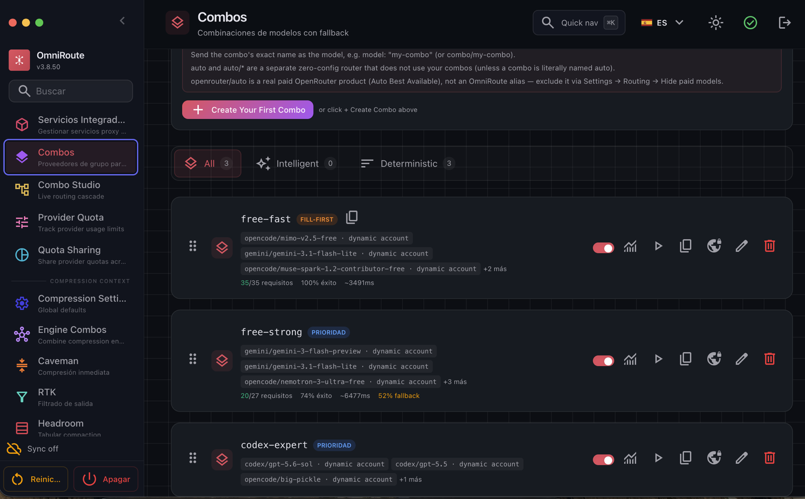Image resolution: width=805 pixels, height=499 pixels.
Task: Duplicate the free-strong combo
Action: (685, 359)
